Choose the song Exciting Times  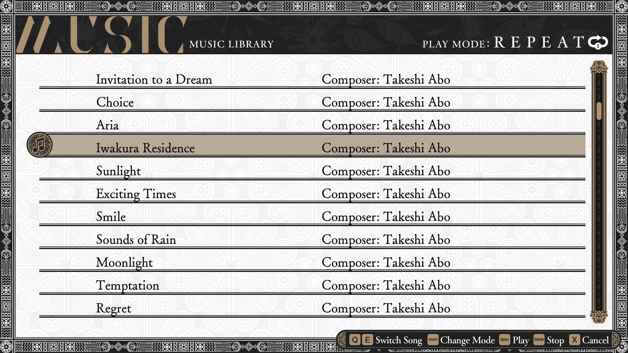[136, 194]
